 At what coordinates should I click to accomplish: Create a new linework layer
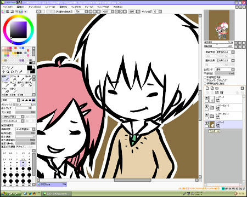coord(212,88)
